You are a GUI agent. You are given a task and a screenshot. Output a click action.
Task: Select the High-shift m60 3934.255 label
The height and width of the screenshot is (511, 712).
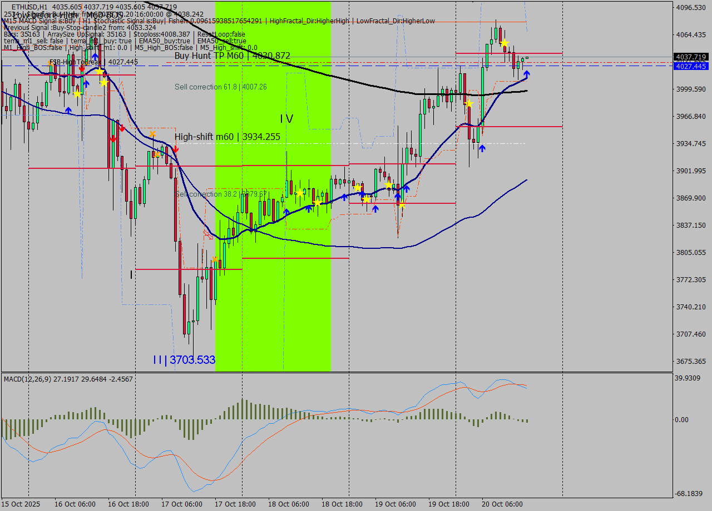(x=227, y=137)
